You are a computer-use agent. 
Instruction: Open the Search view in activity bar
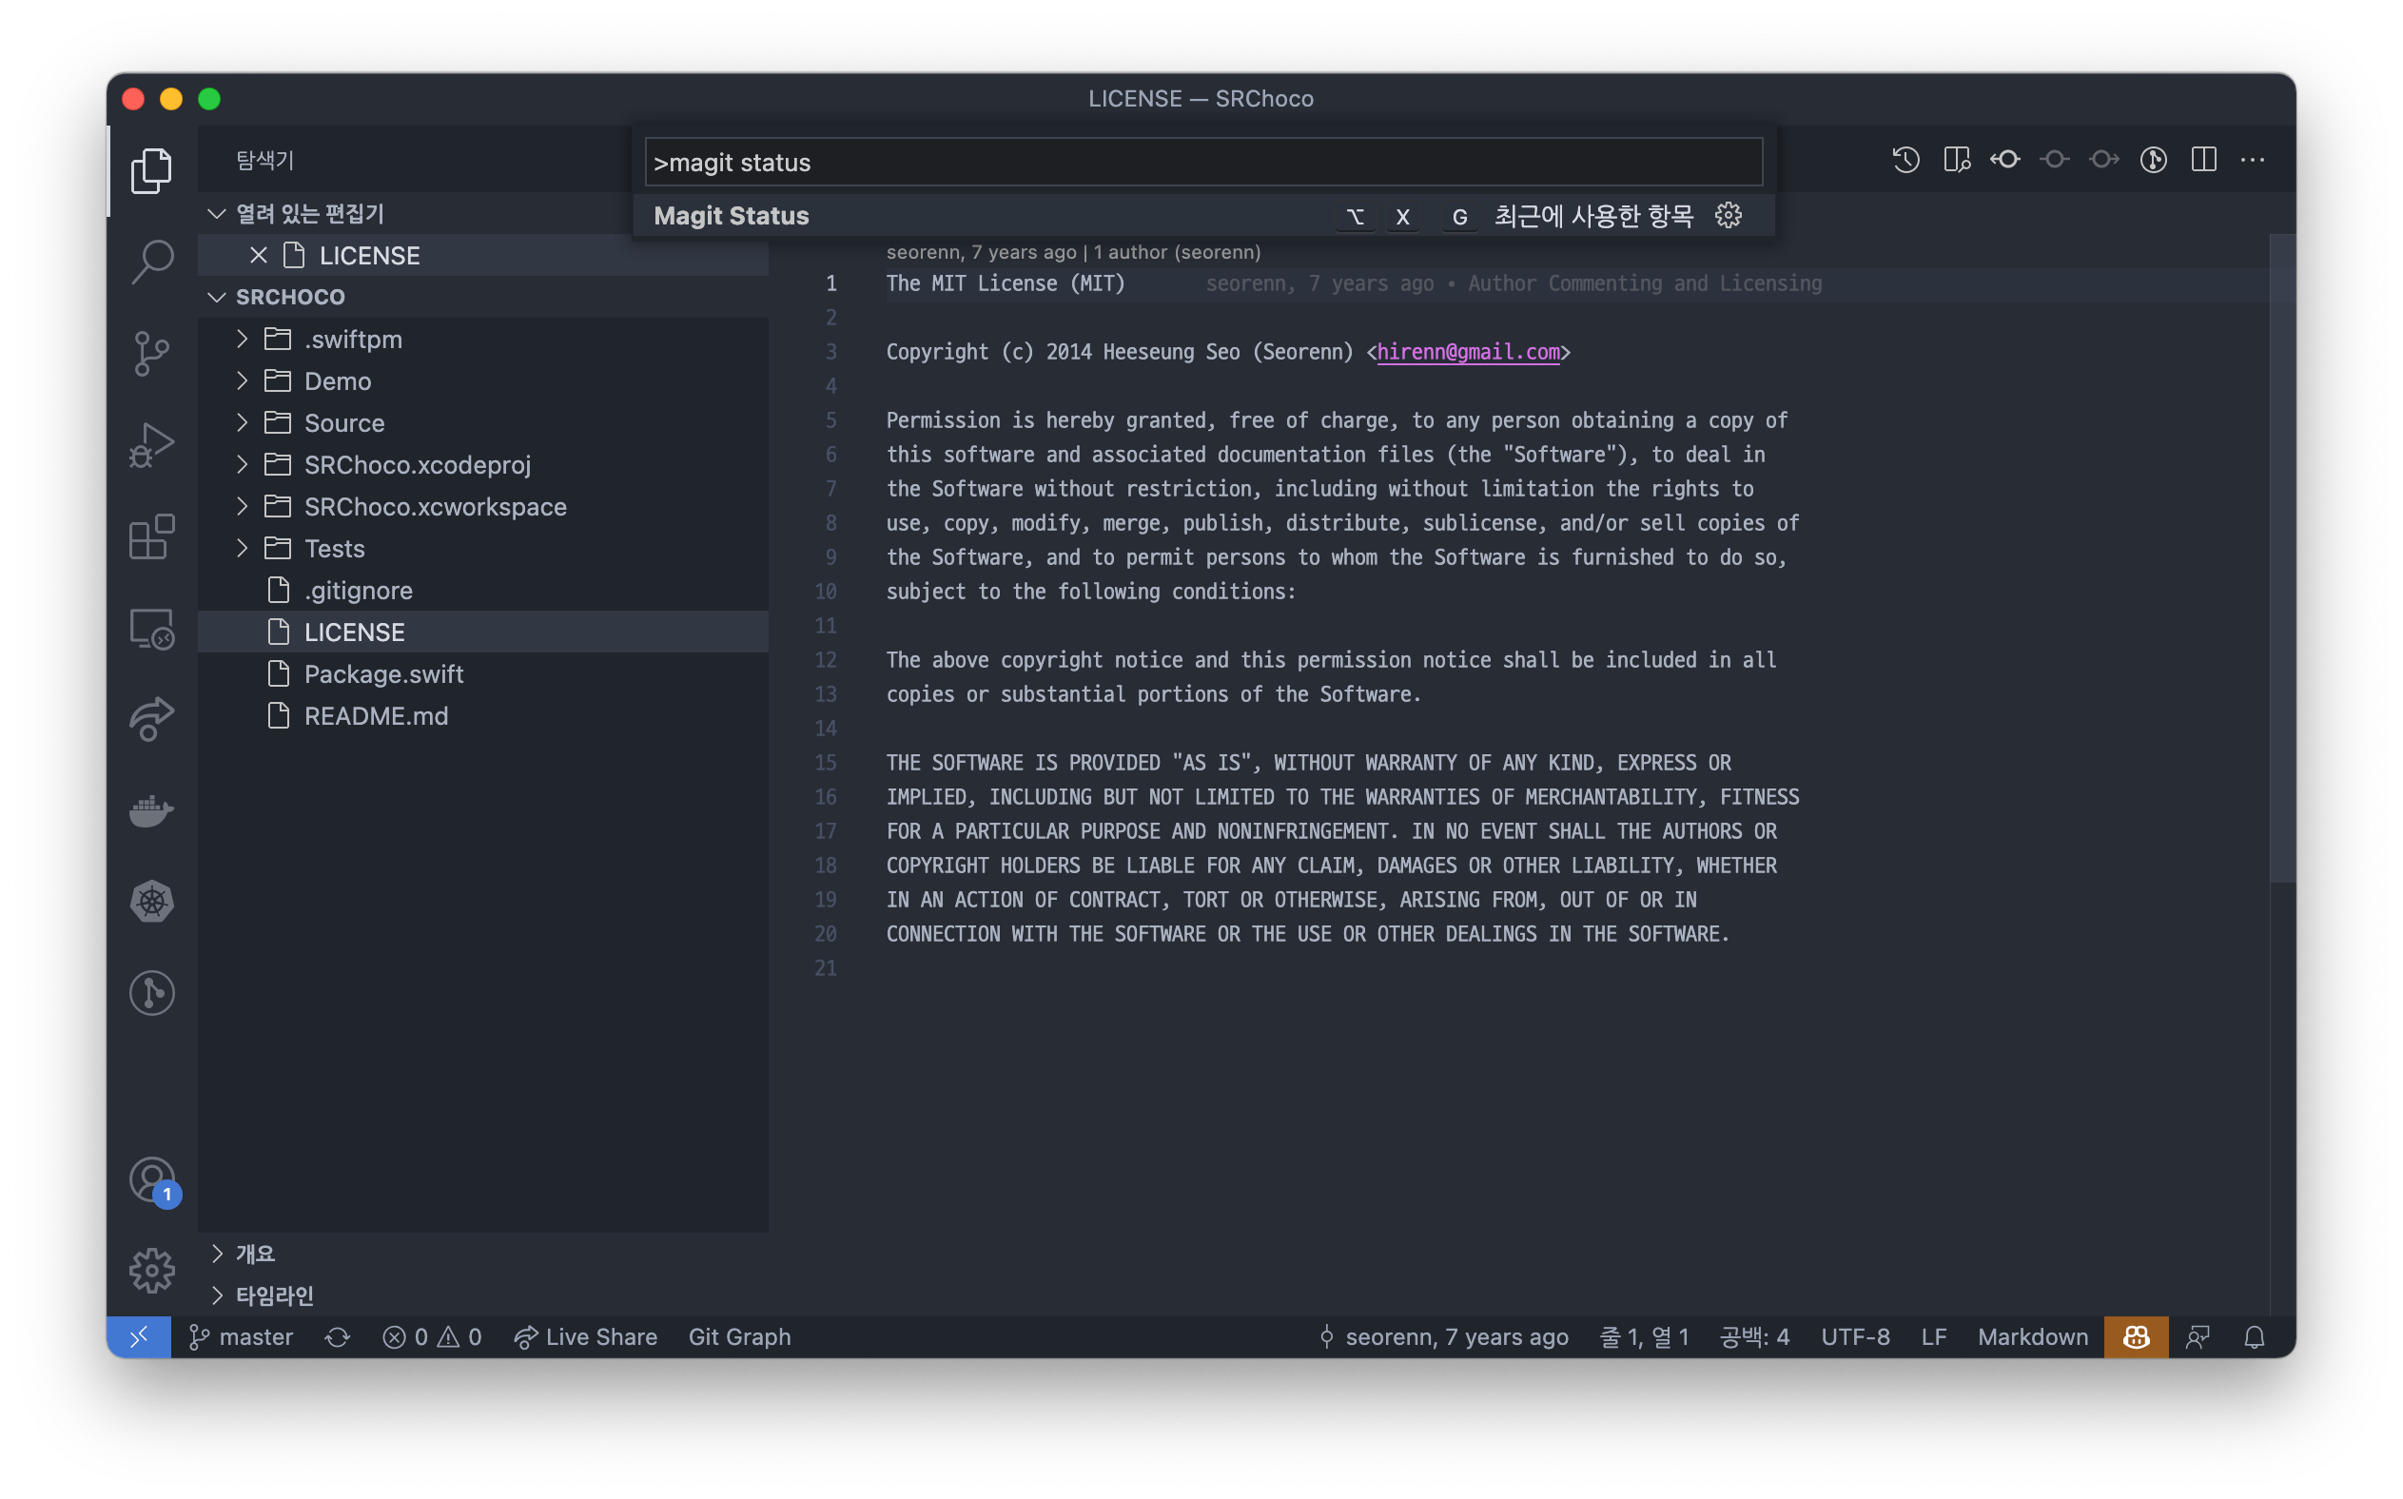click(x=150, y=262)
